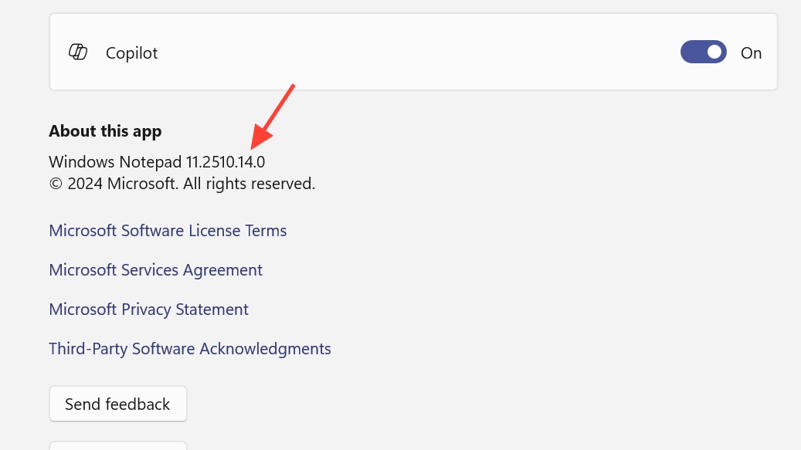This screenshot has width=801, height=450.
Task: Open Microsoft Software License Terms
Action: pos(168,231)
